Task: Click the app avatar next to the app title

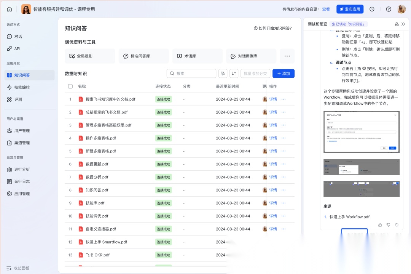Action: click(x=26, y=9)
